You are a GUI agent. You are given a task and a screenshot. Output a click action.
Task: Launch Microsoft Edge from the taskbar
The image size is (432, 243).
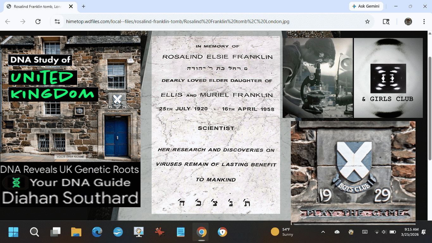coord(97,232)
